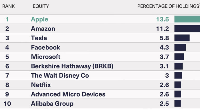Image resolution: width=200 pixels, height=112 pixels.
Task: Click the 13.5 percentage value
Action: [163, 19]
